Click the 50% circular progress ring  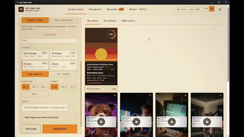point(111,34)
